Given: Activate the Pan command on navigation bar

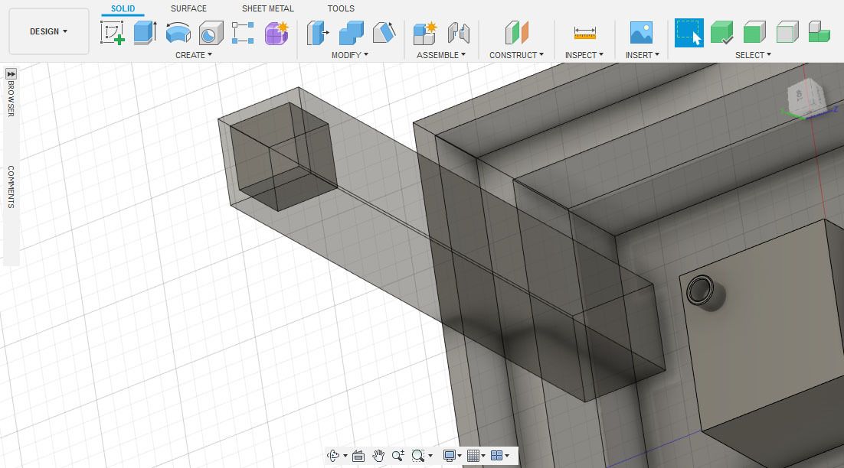Looking at the screenshot, I should coord(378,456).
